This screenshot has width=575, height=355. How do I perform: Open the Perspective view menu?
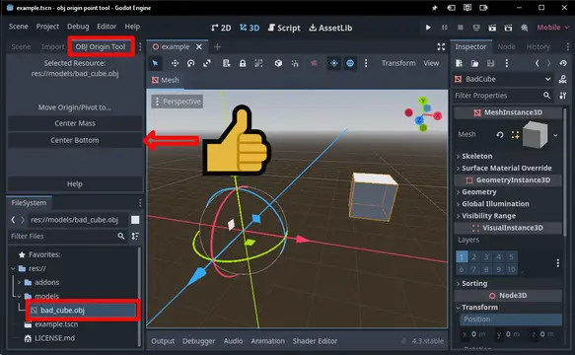178,102
